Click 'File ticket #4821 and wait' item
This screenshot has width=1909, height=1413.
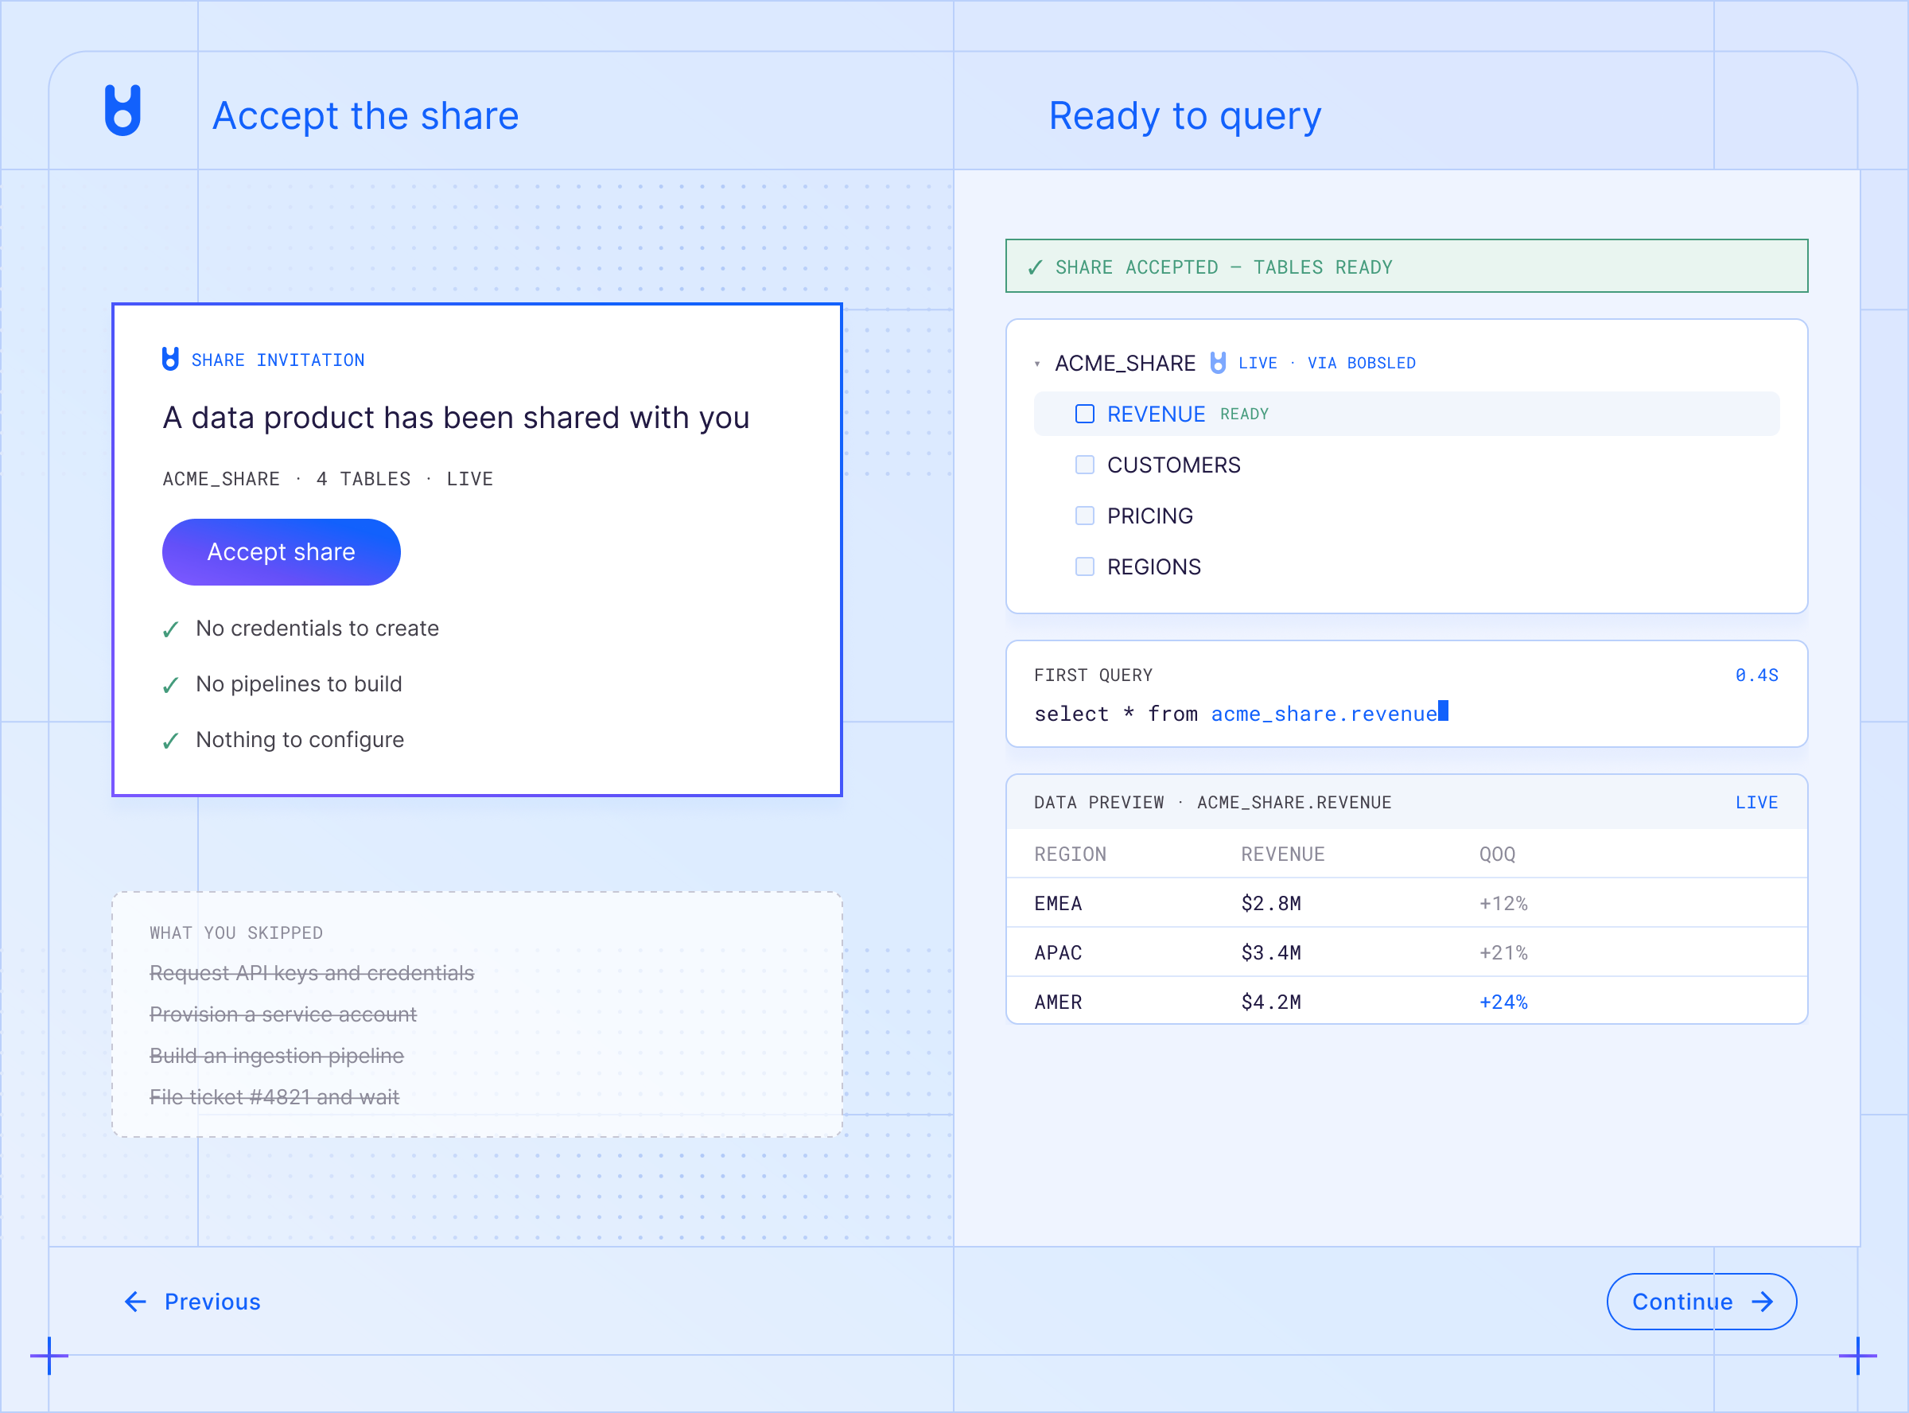(x=274, y=1097)
